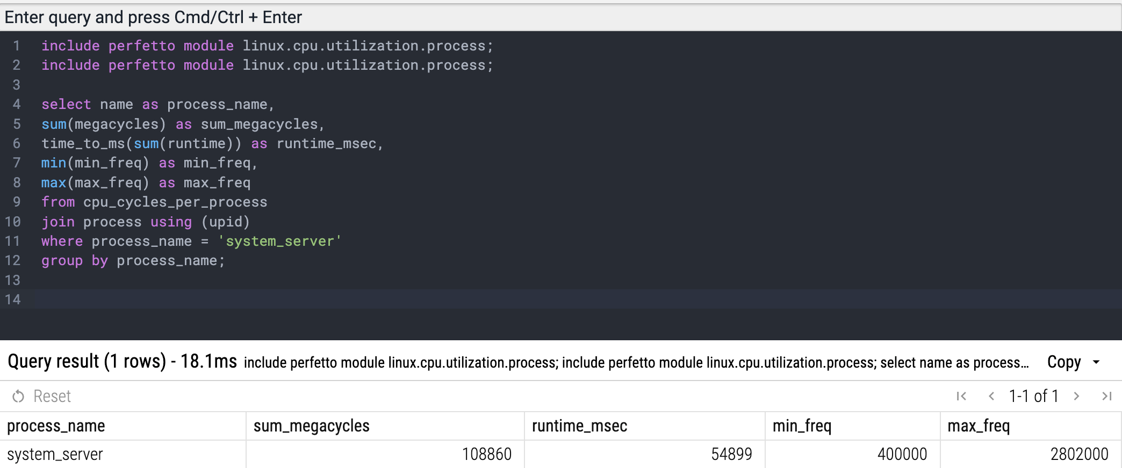Click cpu_cycles_per_process in the from clause

coord(175,202)
